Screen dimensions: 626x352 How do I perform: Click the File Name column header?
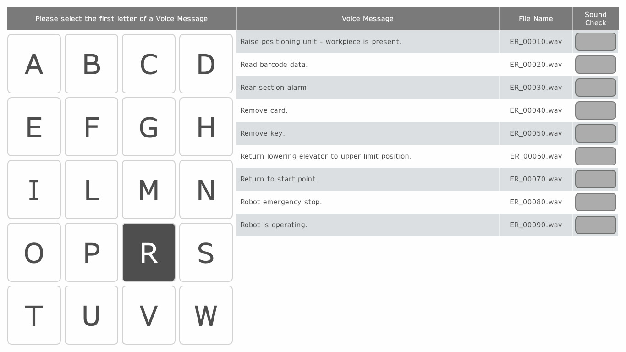(x=536, y=19)
